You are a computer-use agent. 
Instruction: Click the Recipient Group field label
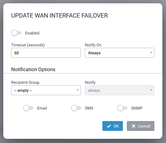(25, 82)
